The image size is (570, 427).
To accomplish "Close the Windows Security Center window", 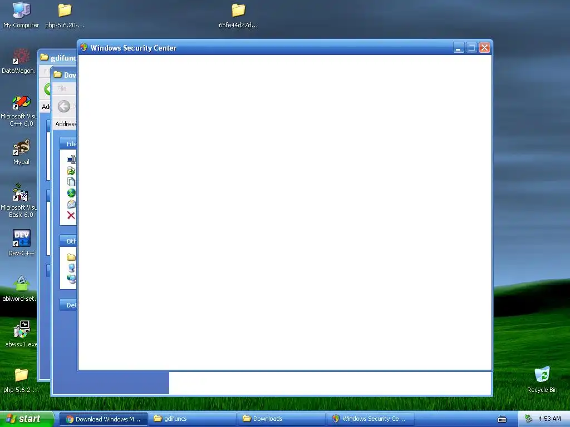I will pos(485,48).
